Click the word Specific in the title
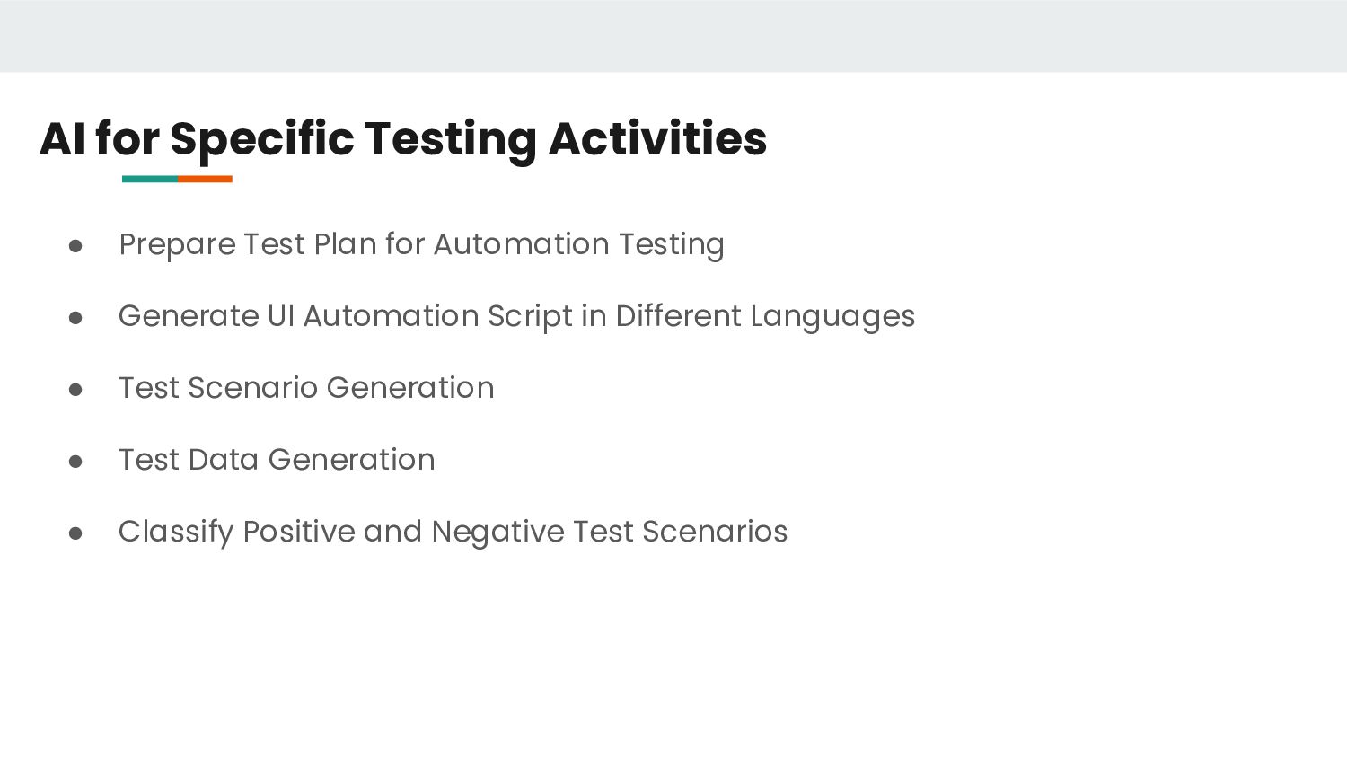The height and width of the screenshot is (758, 1347). point(262,140)
